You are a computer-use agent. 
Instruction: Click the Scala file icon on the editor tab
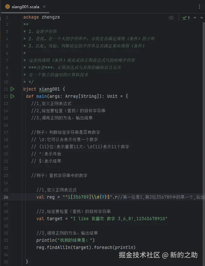click(x=8, y=6)
